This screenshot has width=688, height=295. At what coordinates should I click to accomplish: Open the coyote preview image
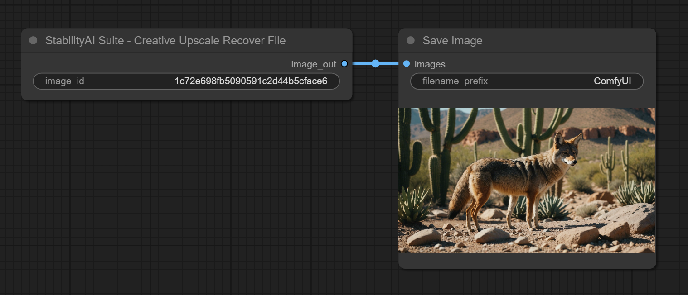(527, 181)
